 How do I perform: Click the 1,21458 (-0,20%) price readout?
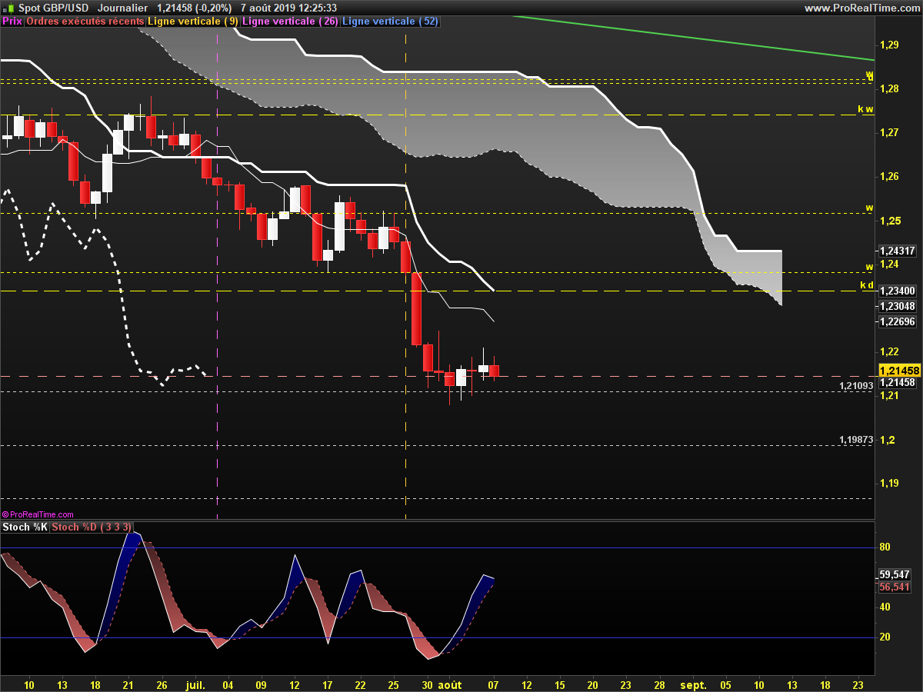[194, 7]
